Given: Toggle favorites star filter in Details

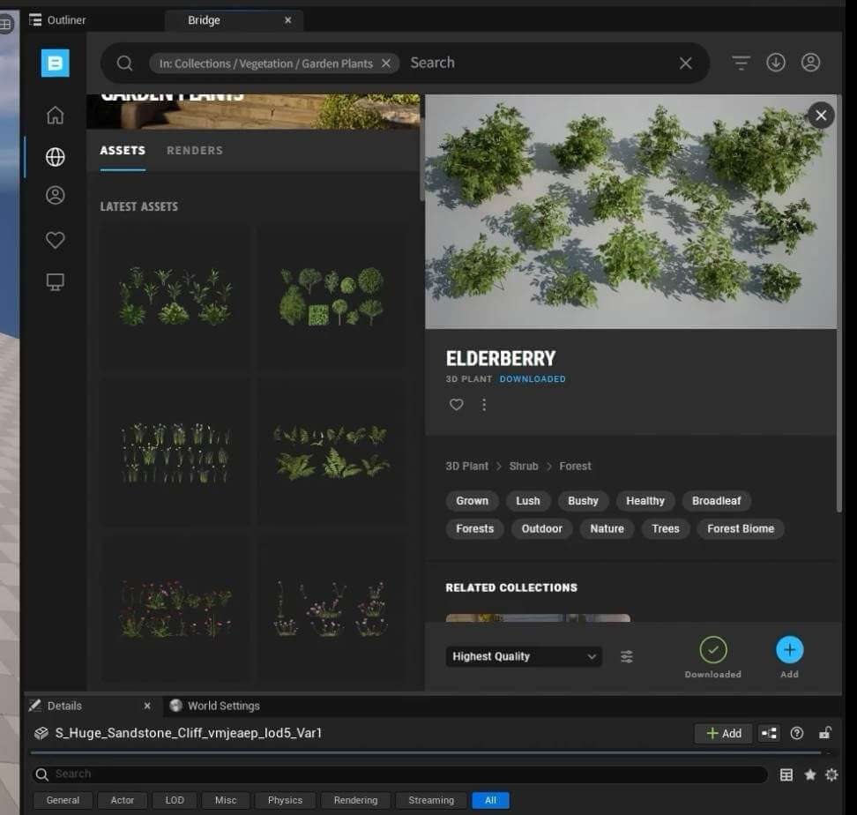Looking at the screenshot, I should click(x=810, y=774).
